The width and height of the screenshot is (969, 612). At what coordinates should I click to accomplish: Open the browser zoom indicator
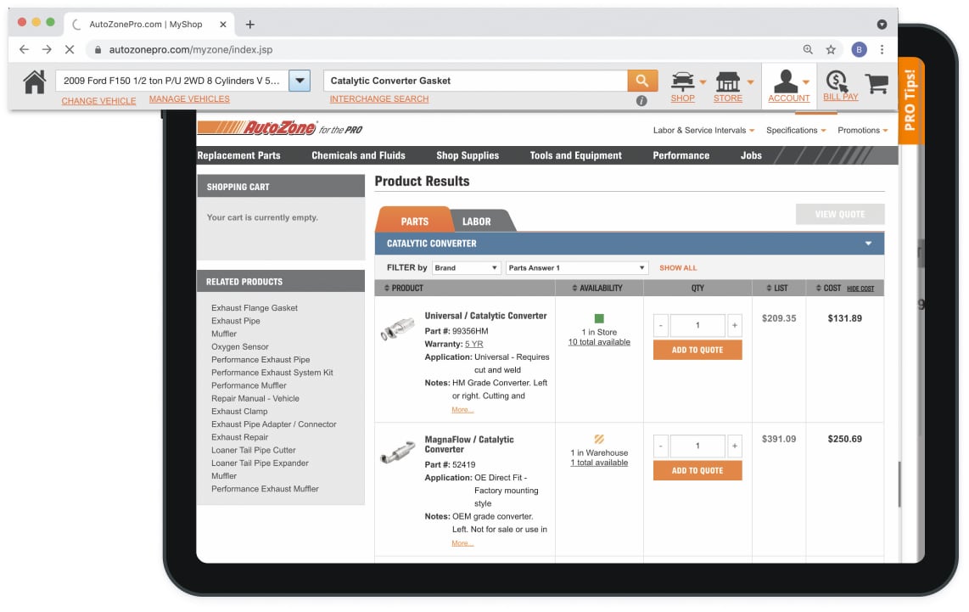(808, 49)
